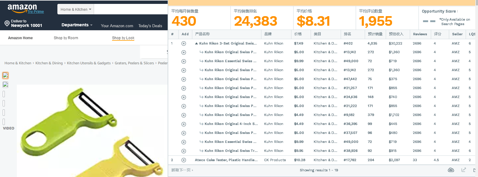Select the first product image thumbnail
Viewport: 478px width, 177px height.
[5, 75]
